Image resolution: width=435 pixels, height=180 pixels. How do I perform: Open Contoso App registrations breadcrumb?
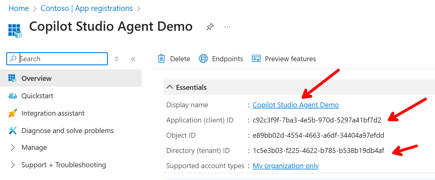[x=87, y=8]
